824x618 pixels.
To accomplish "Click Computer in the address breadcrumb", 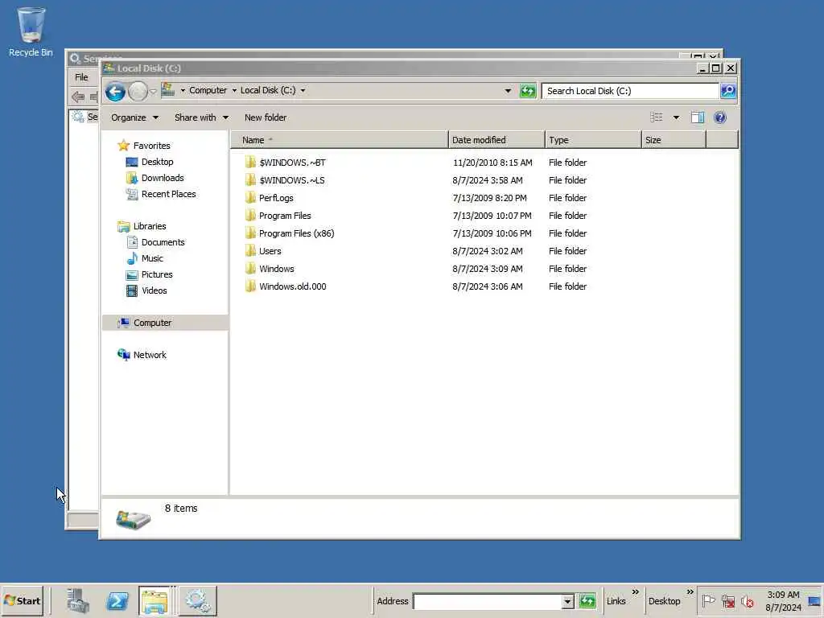I will point(208,90).
